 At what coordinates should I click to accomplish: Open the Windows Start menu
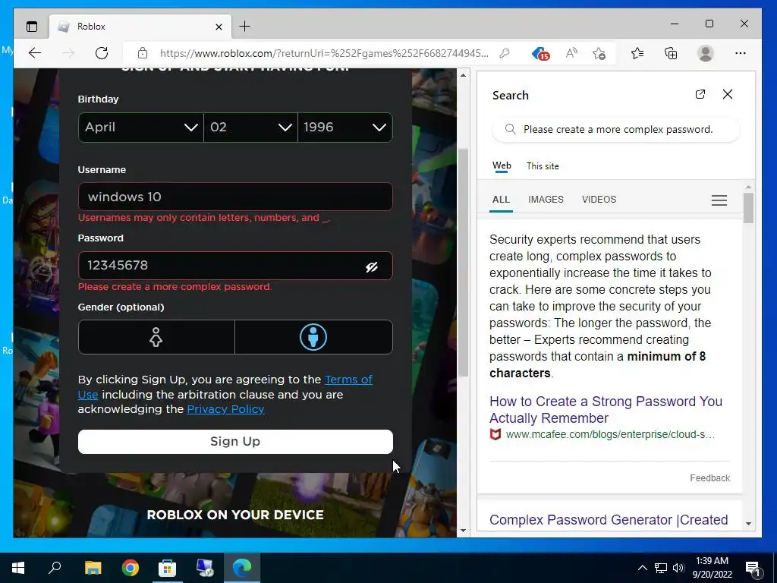coord(18,568)
